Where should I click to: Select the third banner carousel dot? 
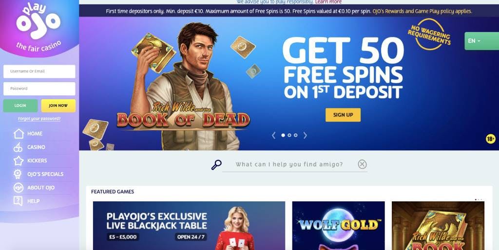tap(296, 135)
